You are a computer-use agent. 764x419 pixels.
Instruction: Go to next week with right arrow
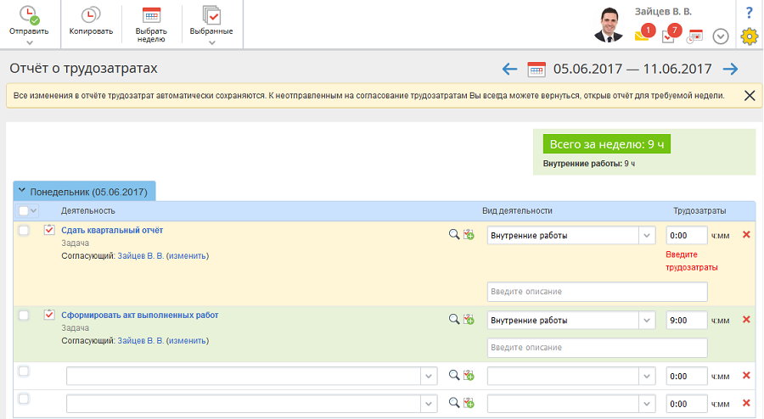[730, 70]
